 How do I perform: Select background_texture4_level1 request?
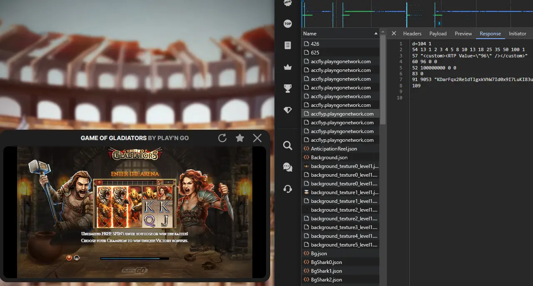(340, 236)
